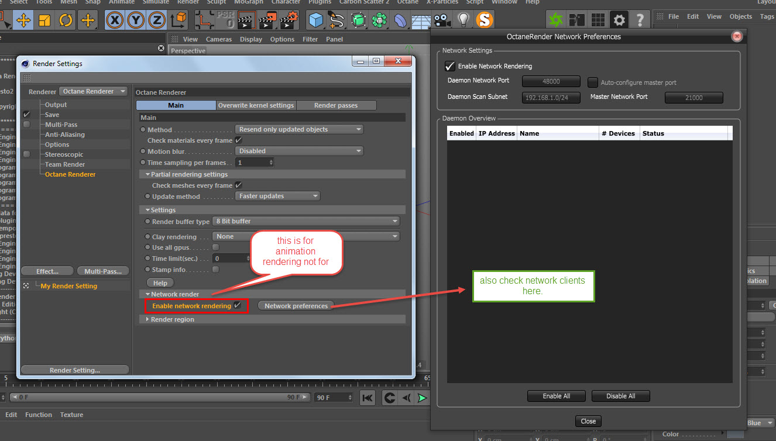Add a Camera object from toolbar
Viewport: 776px width, 441px height.
pyautogui.click(x=442, y=21)
